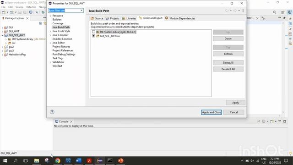
Task: Click Apply and Close
Action: coord(212,112)
